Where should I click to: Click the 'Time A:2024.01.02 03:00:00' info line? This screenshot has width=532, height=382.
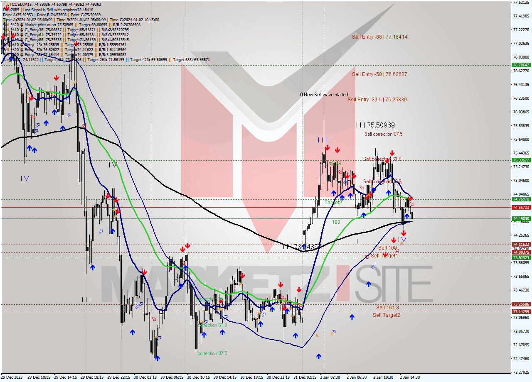[x=27, y=20]
